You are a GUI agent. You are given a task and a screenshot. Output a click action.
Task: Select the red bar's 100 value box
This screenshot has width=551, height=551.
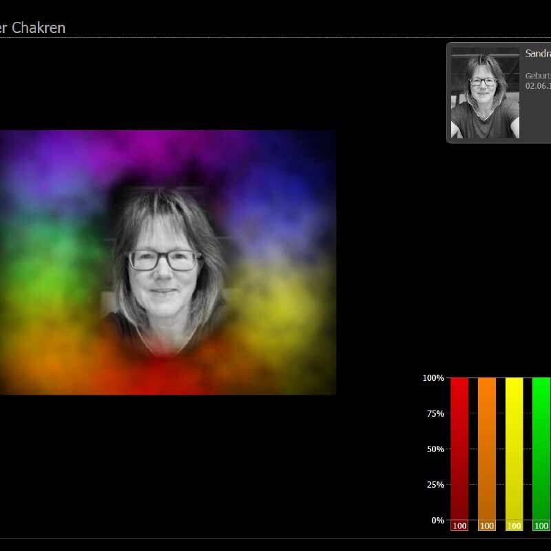459,526
